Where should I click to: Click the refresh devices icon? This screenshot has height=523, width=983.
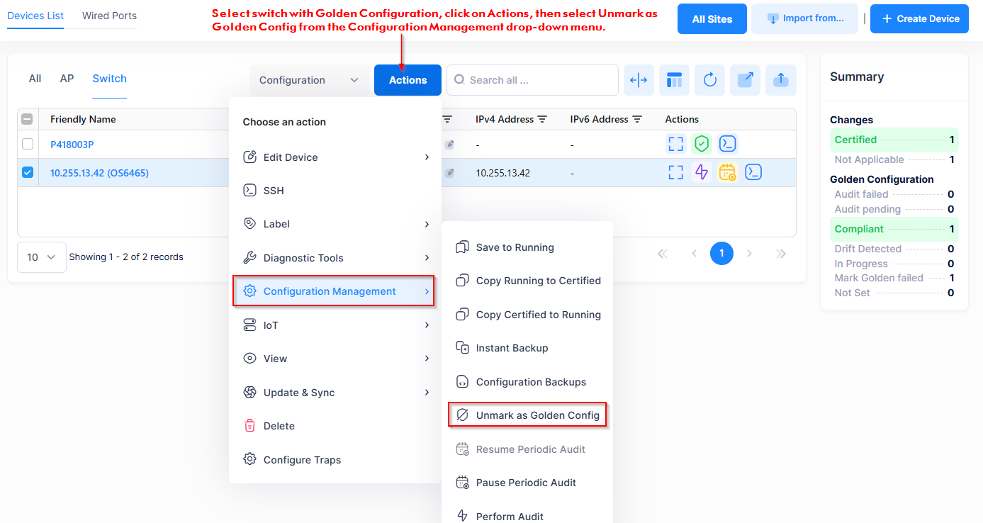coord(709,80)
